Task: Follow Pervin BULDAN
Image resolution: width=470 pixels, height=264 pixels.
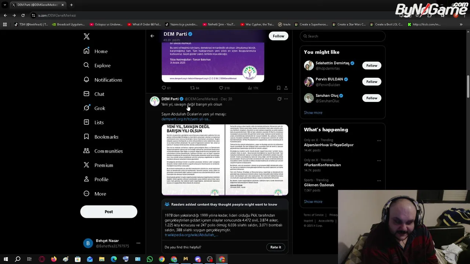Action: (x=372, y=82)
